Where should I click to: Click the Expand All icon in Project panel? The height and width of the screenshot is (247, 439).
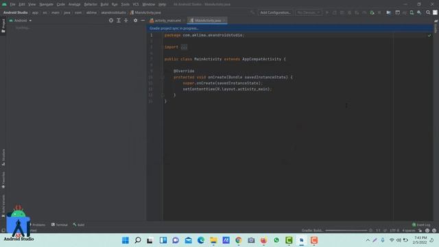(x=119, y=21)
